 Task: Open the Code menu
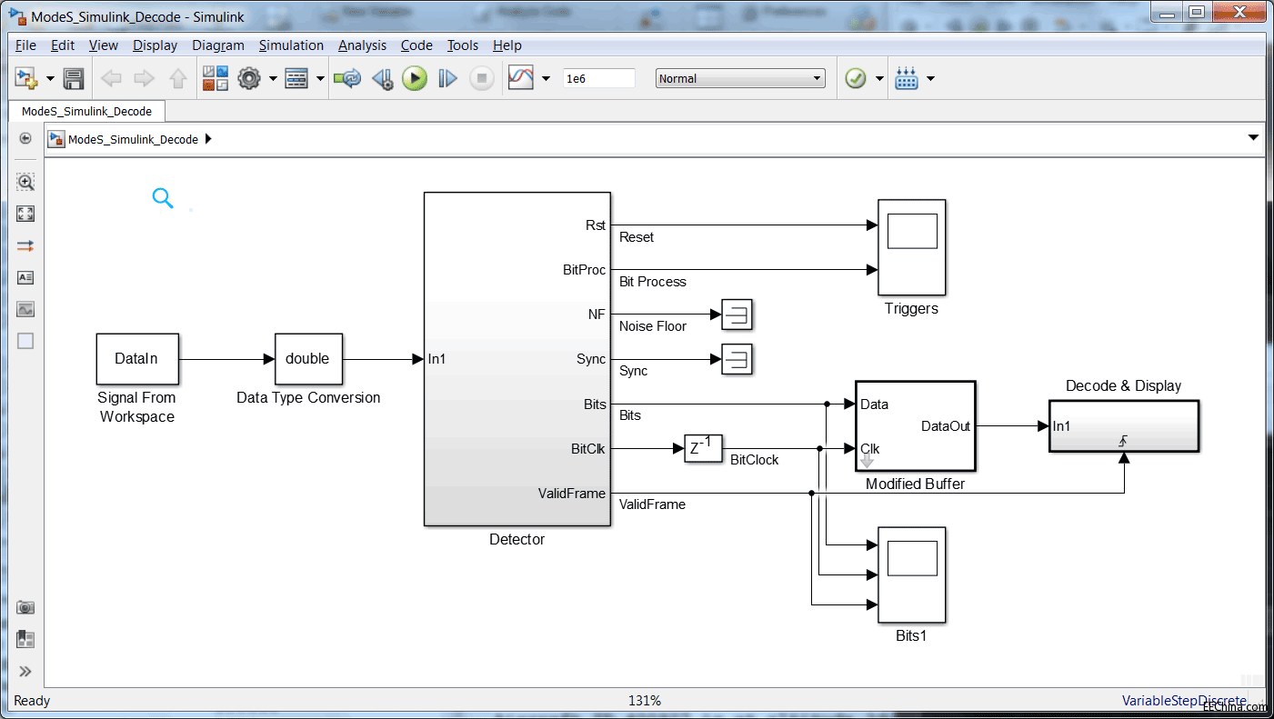point(416,45)
